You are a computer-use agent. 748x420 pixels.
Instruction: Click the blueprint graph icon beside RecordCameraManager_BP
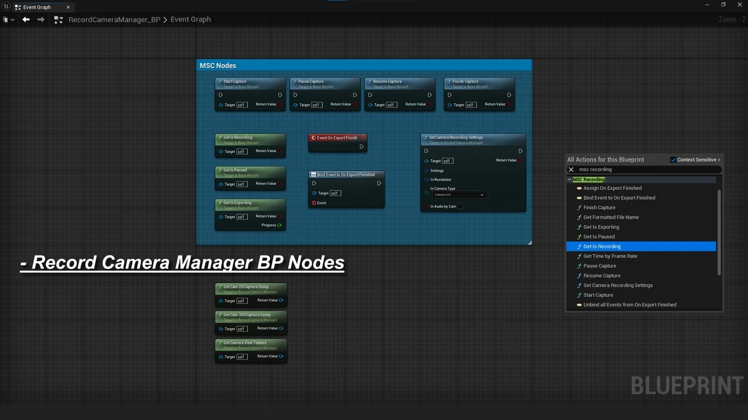pos(58,20)
